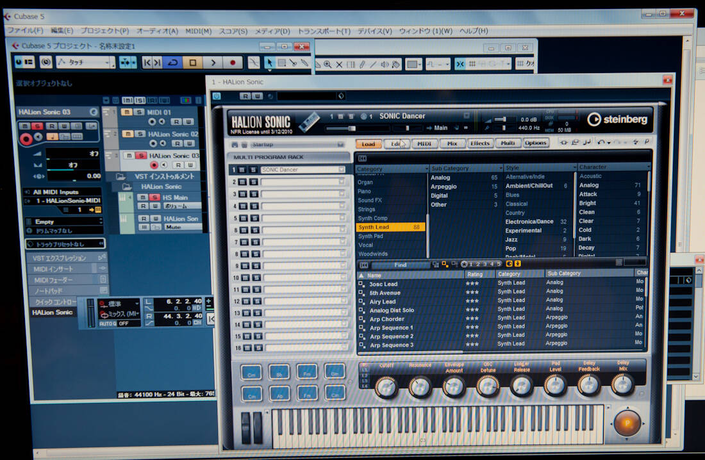Open the 編集(E) menu
The height and width of the screenshot is (460, 705).
click(x=62, y=31)
